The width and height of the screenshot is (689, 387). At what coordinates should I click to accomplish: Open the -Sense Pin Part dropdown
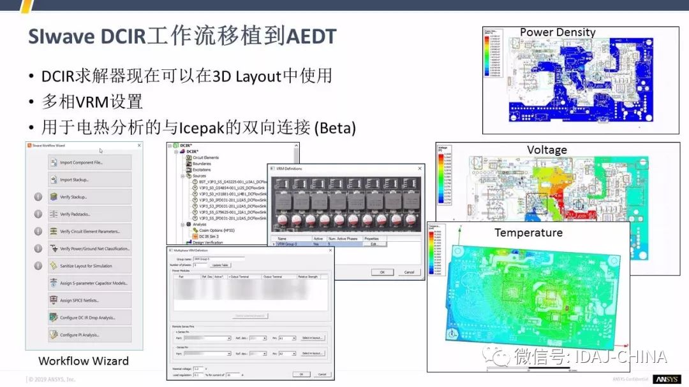pyautogui.click(x=229, y=354)
